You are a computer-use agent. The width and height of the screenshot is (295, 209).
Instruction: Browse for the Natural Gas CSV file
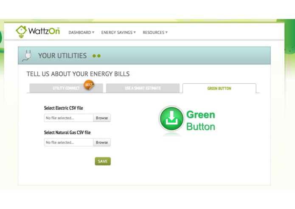102,143
